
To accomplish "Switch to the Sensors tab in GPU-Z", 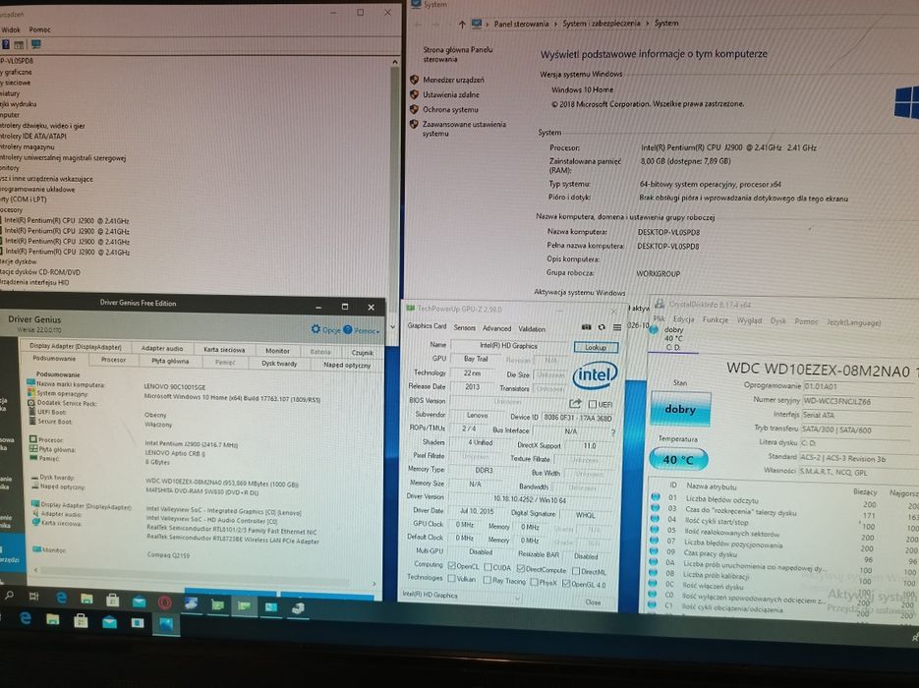I will click(464, 327).
